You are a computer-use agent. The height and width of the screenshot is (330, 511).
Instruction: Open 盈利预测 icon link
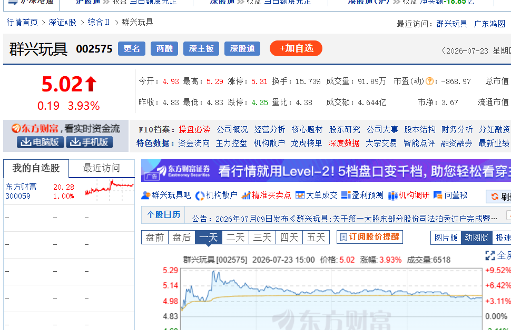point(362,195)
